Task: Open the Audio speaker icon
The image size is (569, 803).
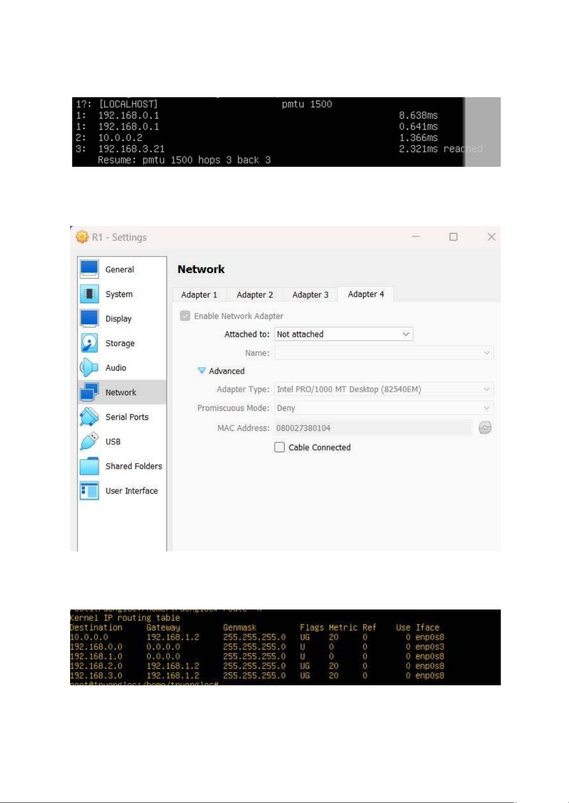Action: click(89, 367)
